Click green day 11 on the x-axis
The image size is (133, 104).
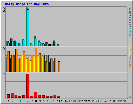click(47, 101)
